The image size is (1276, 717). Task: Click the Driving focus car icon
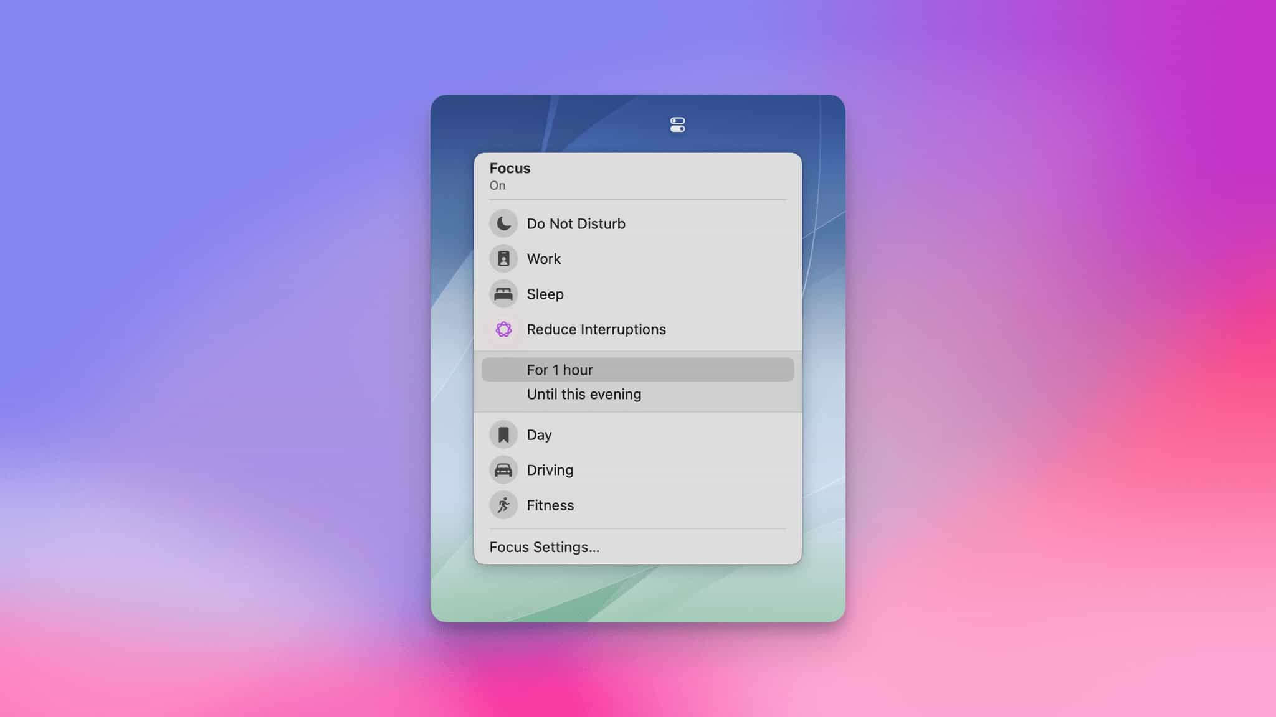coord(503,470)
